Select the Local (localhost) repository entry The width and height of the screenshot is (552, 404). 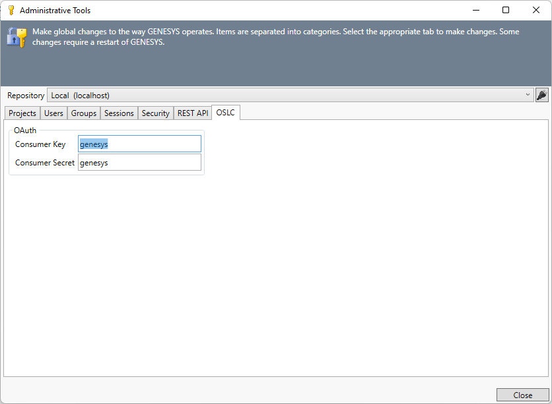[x=79, y=95]
